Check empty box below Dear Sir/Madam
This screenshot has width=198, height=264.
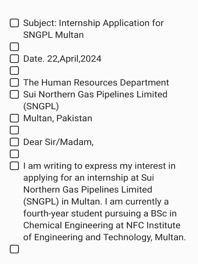pyautogui.click(x=14, y=154)
